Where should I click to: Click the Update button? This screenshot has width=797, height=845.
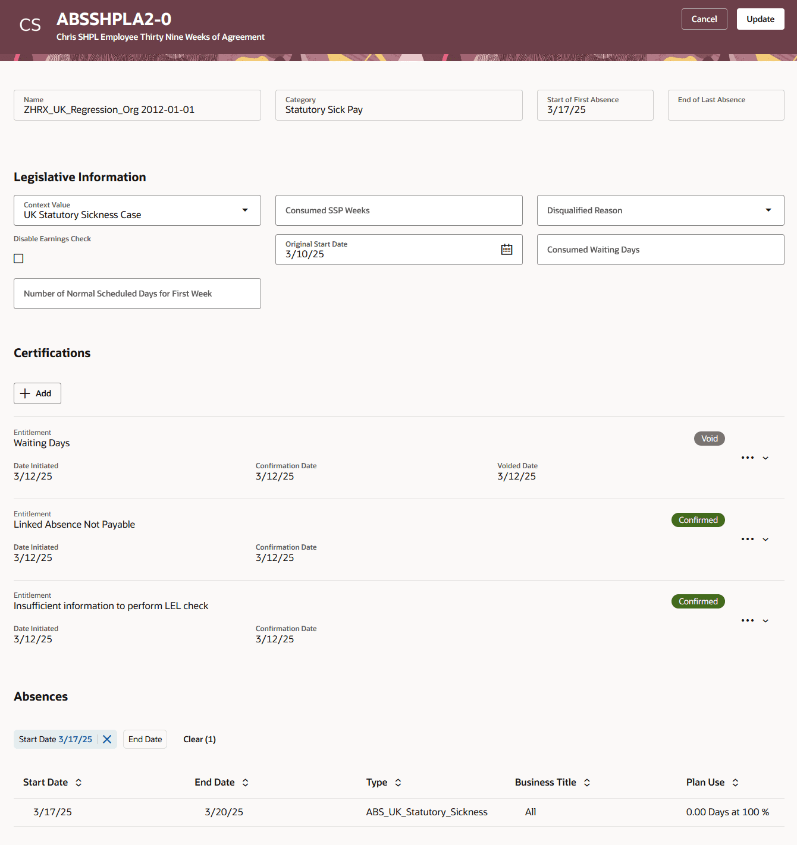tap(760, 18)
